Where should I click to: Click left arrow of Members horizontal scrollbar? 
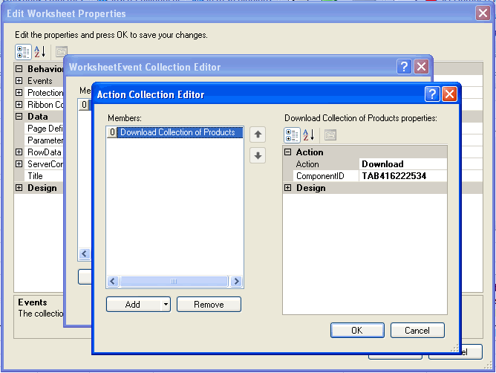[x=113, y=281]
